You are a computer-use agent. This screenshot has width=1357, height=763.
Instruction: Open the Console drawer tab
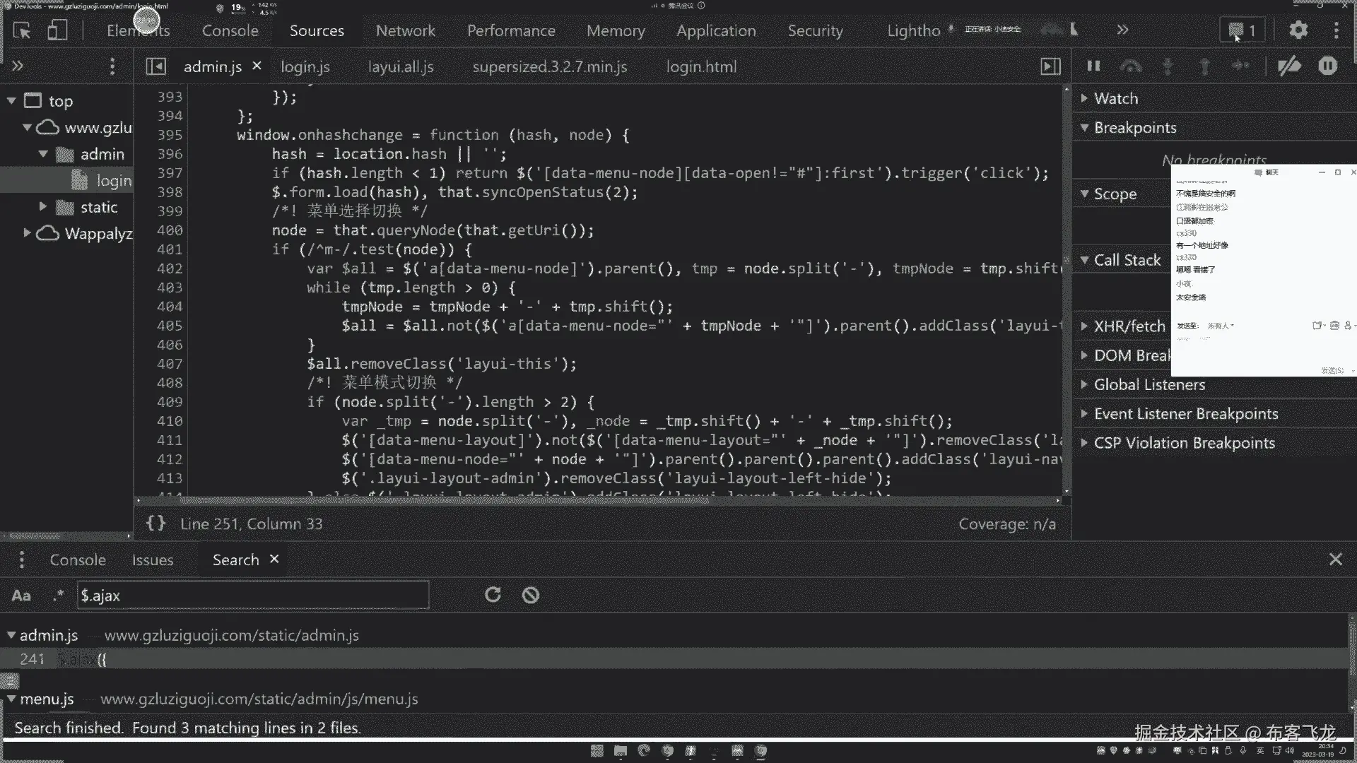click(x=77, y=560)
